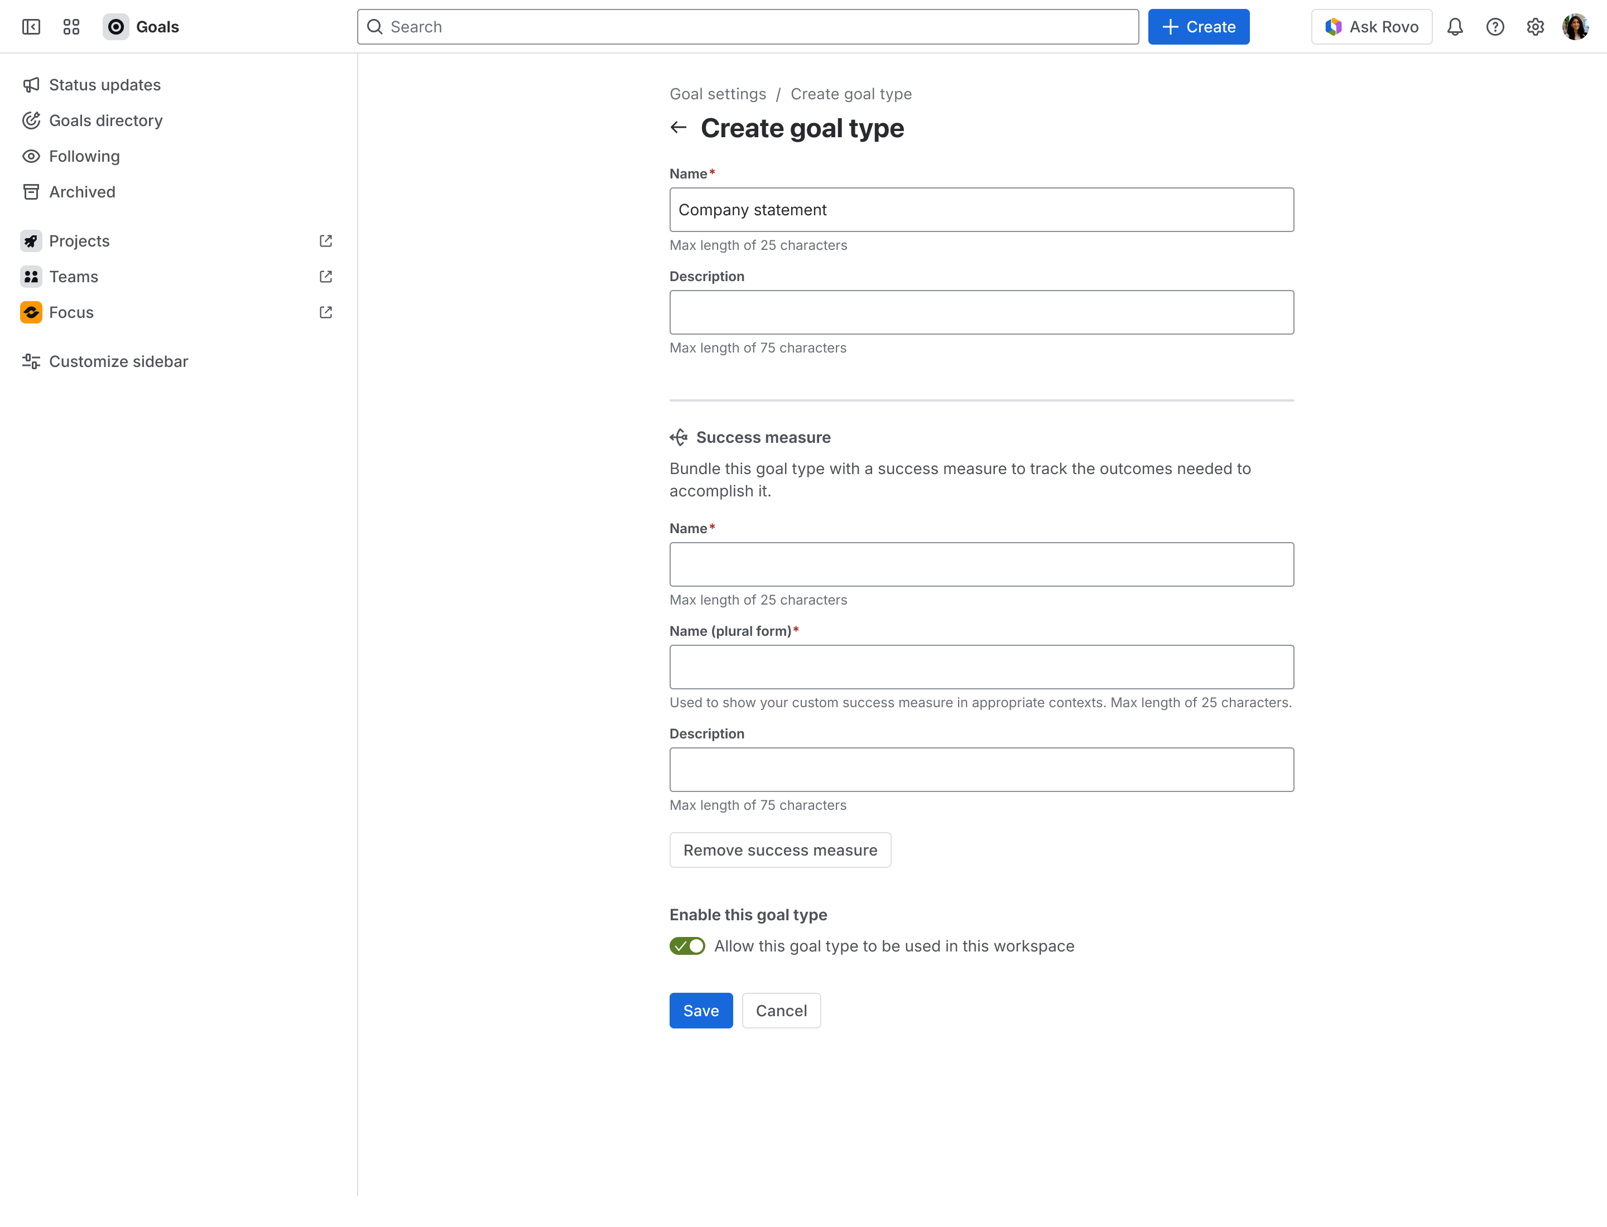Open Projects in a new tab
This screenshot has height=1227, width=1607.
pyautogui.click(x=325, y=240)
